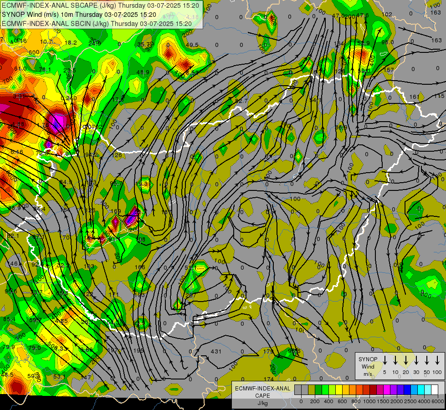Screen dimensions: 446x410
Task: Click the map value '431'
Action: tap(216, 351)
